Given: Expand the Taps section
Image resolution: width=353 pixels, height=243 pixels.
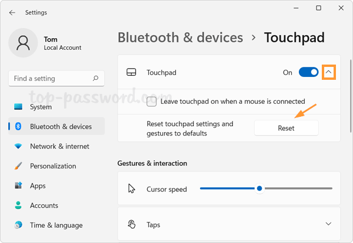Looking at the screenshot, I should pos(328,224).
